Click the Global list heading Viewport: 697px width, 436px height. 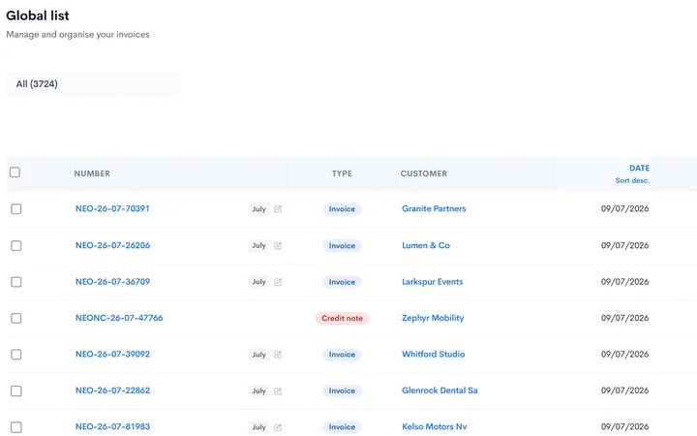(x=38, y=16)
